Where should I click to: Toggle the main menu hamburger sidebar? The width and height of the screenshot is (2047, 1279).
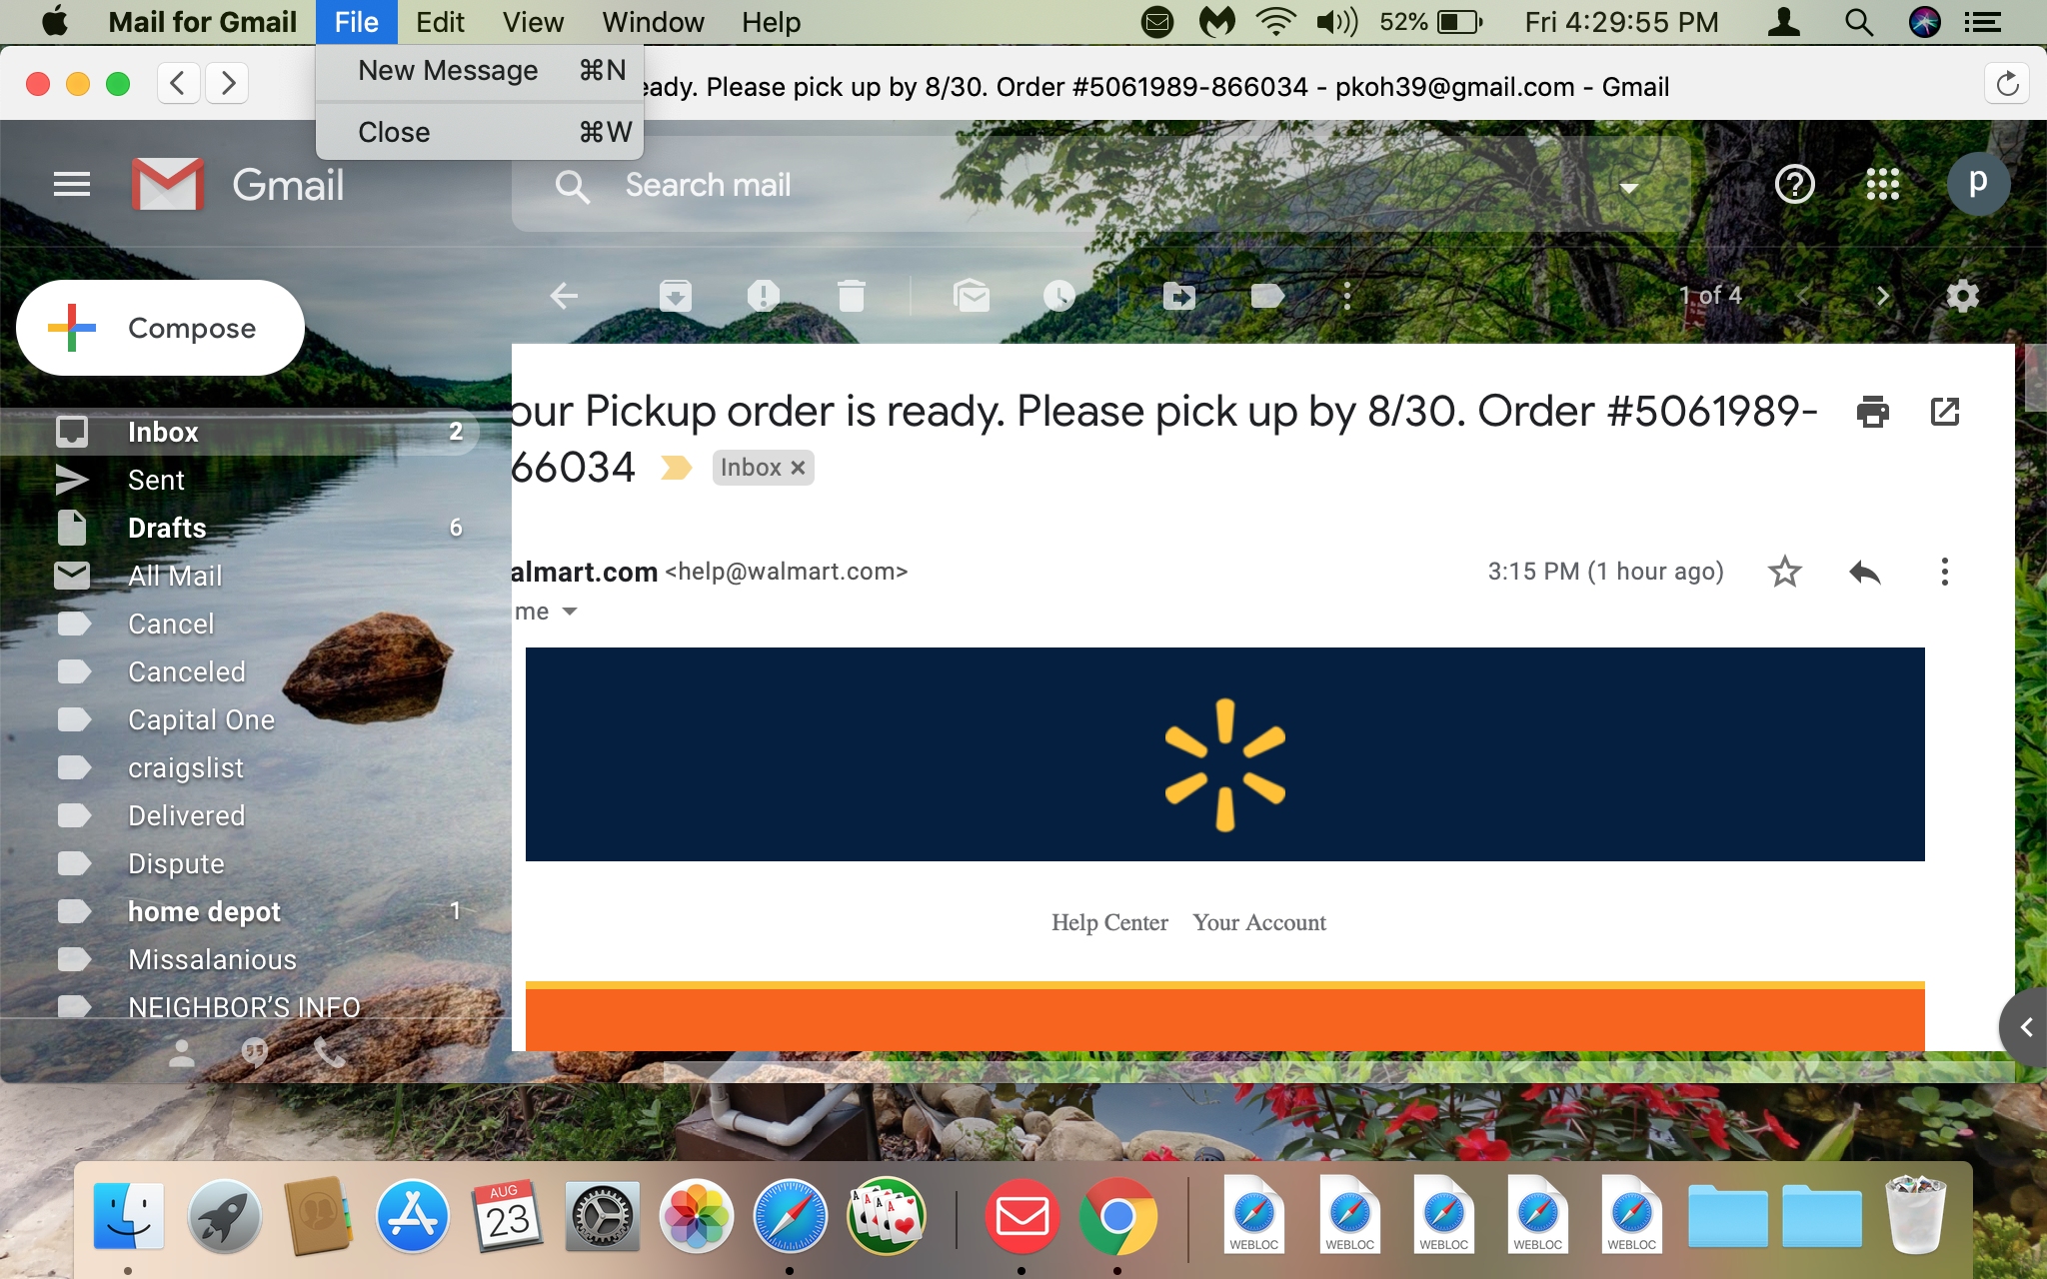(72, 185)
